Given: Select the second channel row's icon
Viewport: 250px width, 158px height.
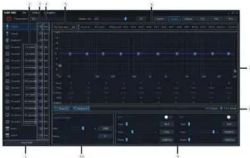Looking at the screenshot, I should tap(7, 33).
